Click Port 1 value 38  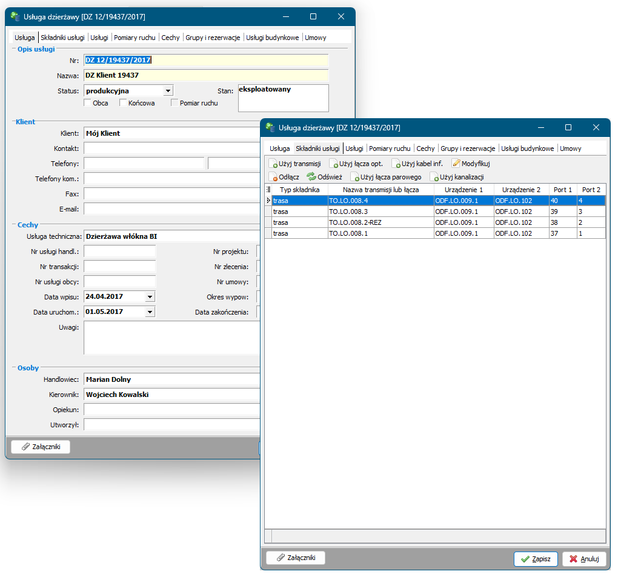click(x=563, y=222)
